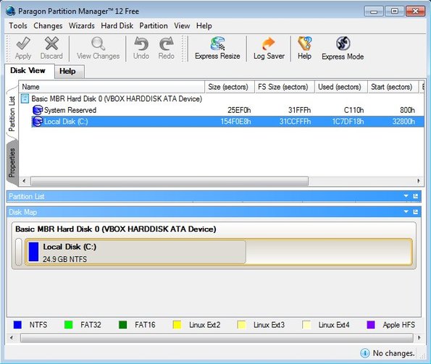Viewport: 431px width, 364px height.
Task: Click the green FAT32 legend swatch
Action: coord(68,325)
